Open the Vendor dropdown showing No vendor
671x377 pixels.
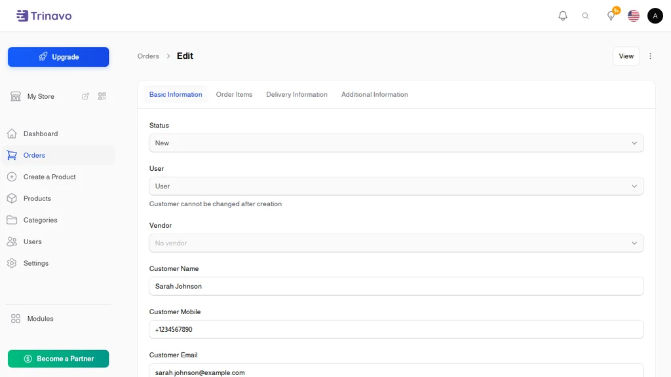point(396,243)
